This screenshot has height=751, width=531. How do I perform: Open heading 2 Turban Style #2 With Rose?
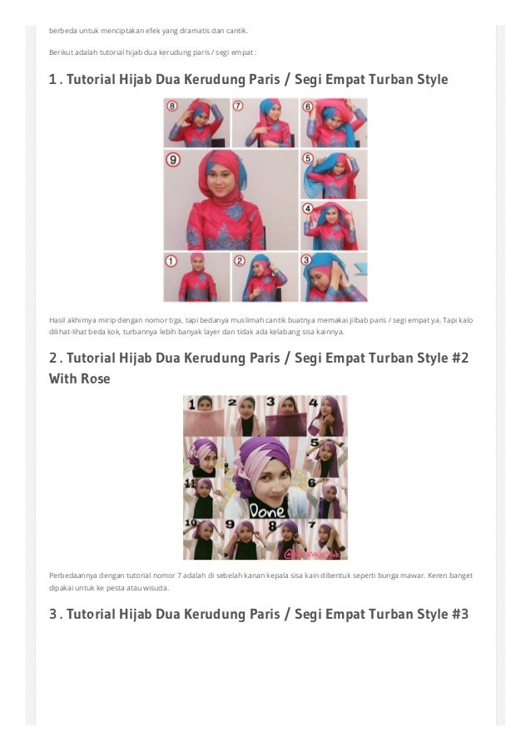pyautogui.click(x=259, y=368)
